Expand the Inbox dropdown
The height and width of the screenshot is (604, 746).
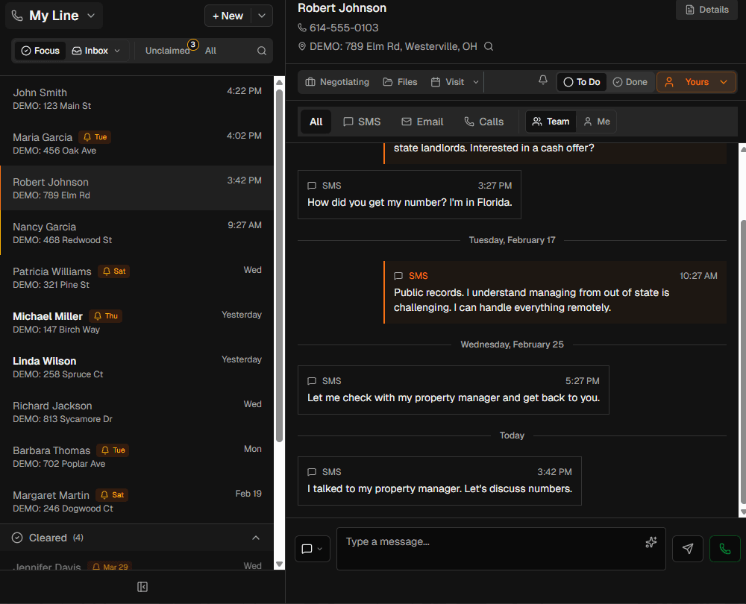pyautogui.click(x=95, y=51)
